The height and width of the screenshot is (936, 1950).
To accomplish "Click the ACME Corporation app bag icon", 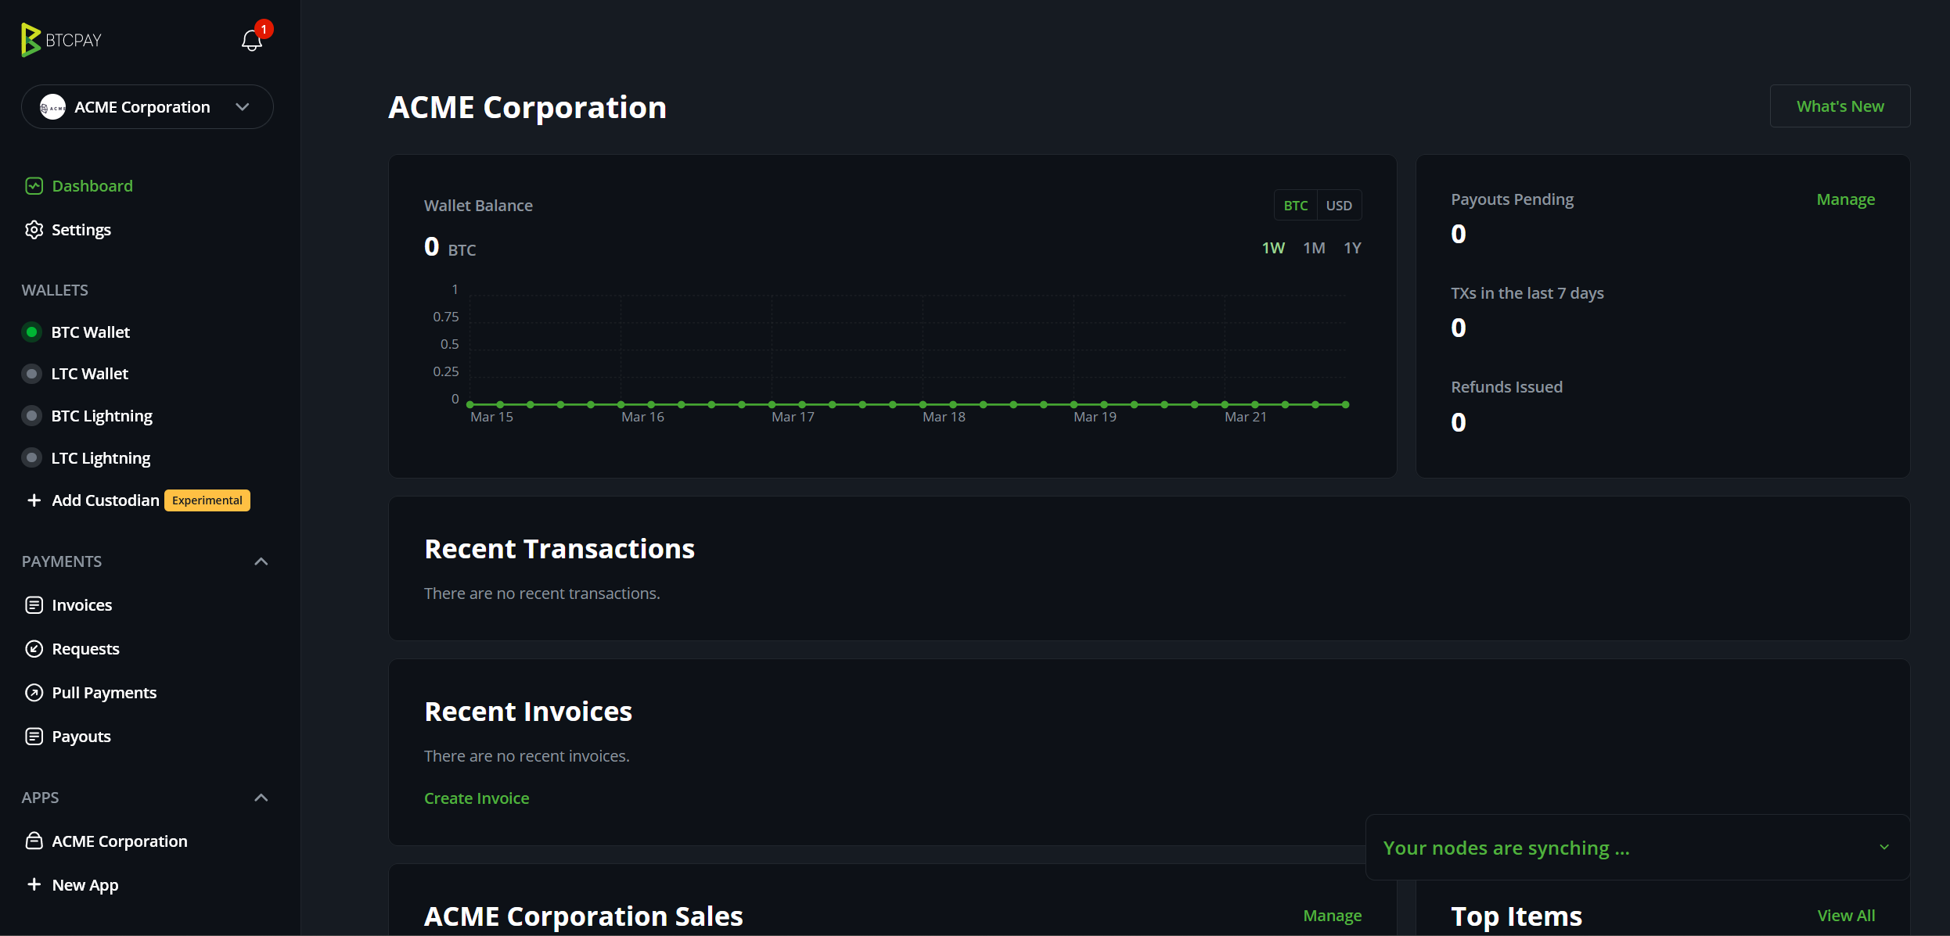I will (x=34, y=841).
